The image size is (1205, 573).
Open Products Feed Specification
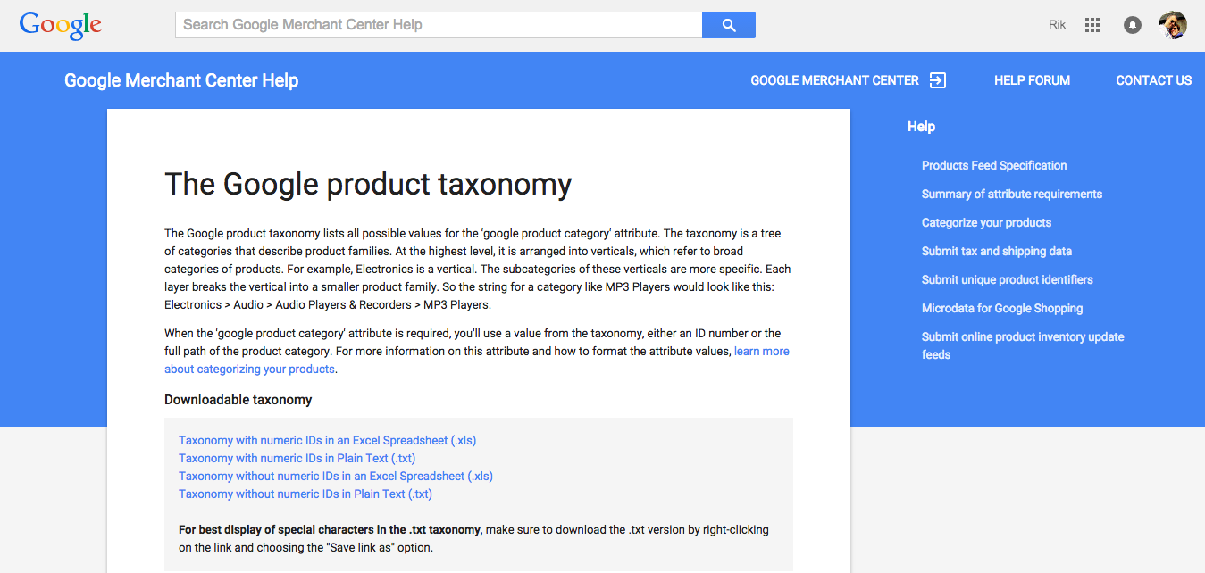994,165
